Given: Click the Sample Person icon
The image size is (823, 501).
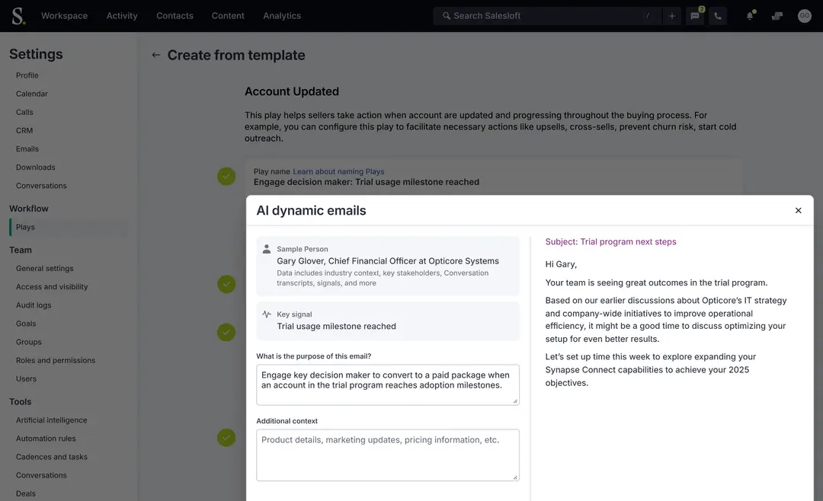Looking at the screenshot, I should pos(267,249).
